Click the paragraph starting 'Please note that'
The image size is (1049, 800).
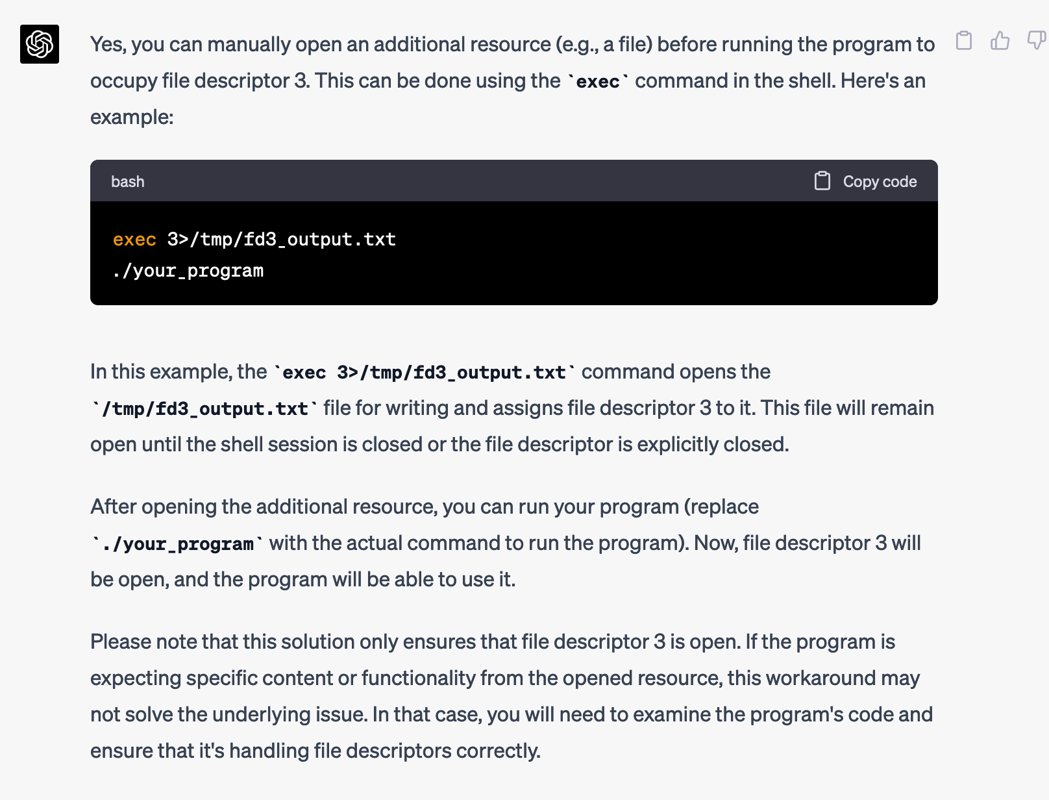click(x=493, y=642)
